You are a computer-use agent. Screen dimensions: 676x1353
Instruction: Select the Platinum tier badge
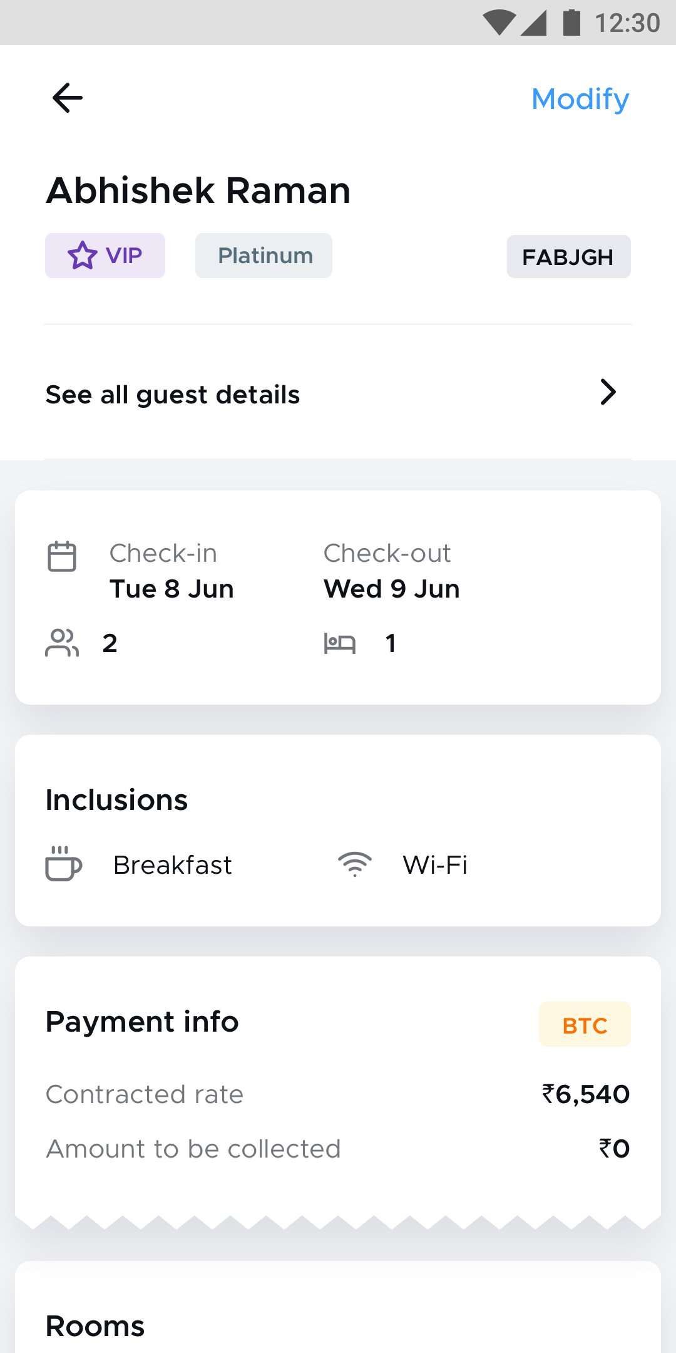(264, 256)
